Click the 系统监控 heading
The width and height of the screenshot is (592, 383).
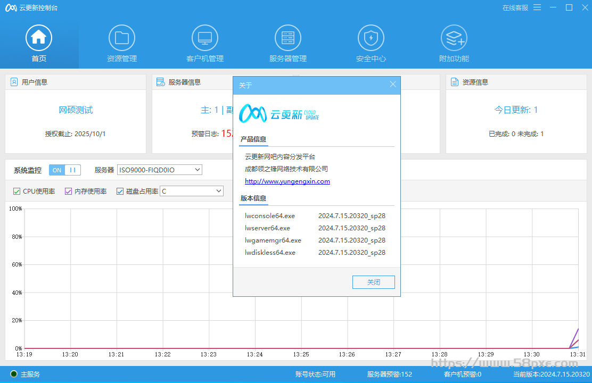click(28, 170)
